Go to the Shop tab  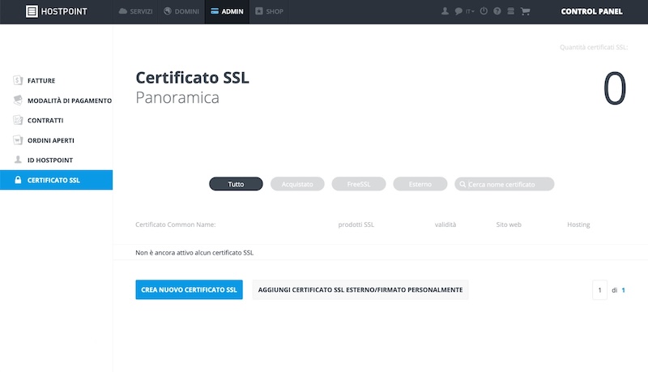tap(269, 11)
